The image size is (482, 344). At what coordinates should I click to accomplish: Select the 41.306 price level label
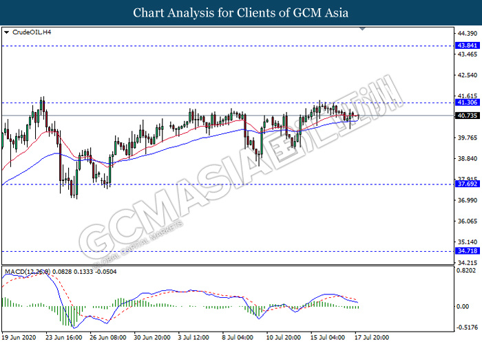pyautogui.click(x=468, y=103)
